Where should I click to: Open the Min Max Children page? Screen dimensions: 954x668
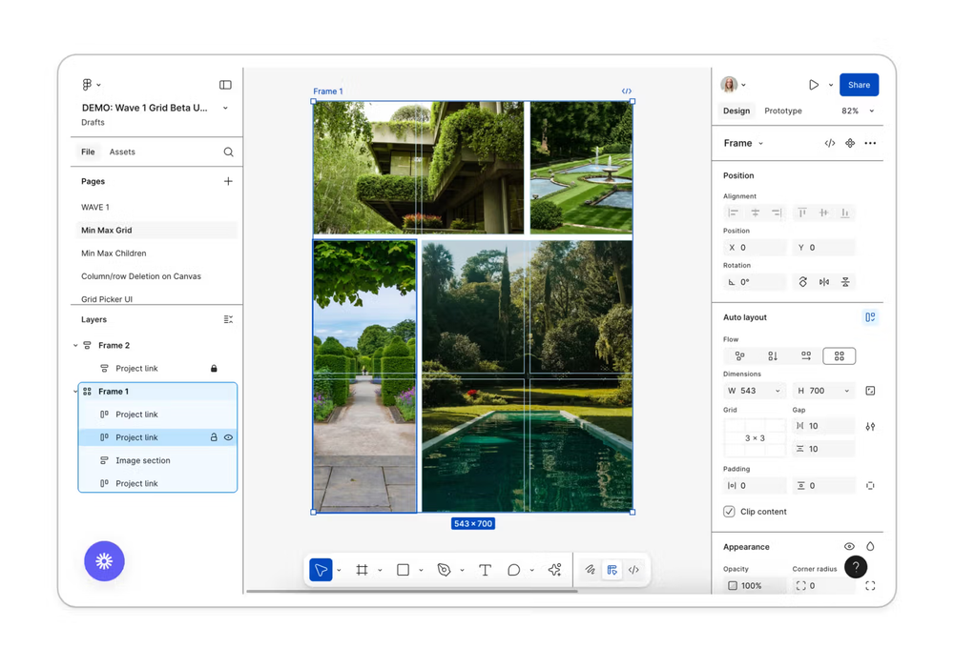coord(114,253)
